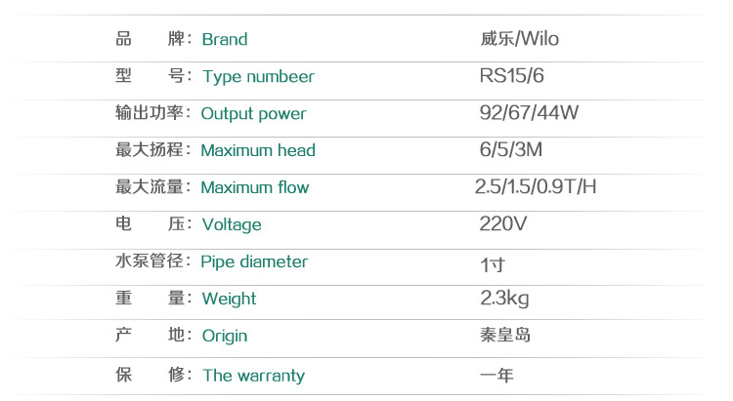Screen dimensions: 733x401
Task: Select the 6/5/3M head value
Action: (x=512, y=150)
